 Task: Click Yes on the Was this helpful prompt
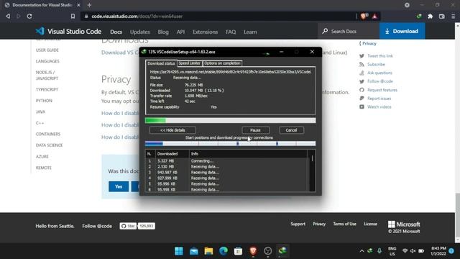[119, 186]
